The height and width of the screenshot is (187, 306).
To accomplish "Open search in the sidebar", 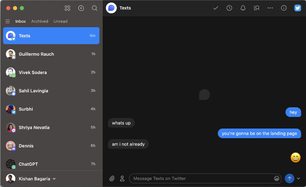I will tap(95, 8).
